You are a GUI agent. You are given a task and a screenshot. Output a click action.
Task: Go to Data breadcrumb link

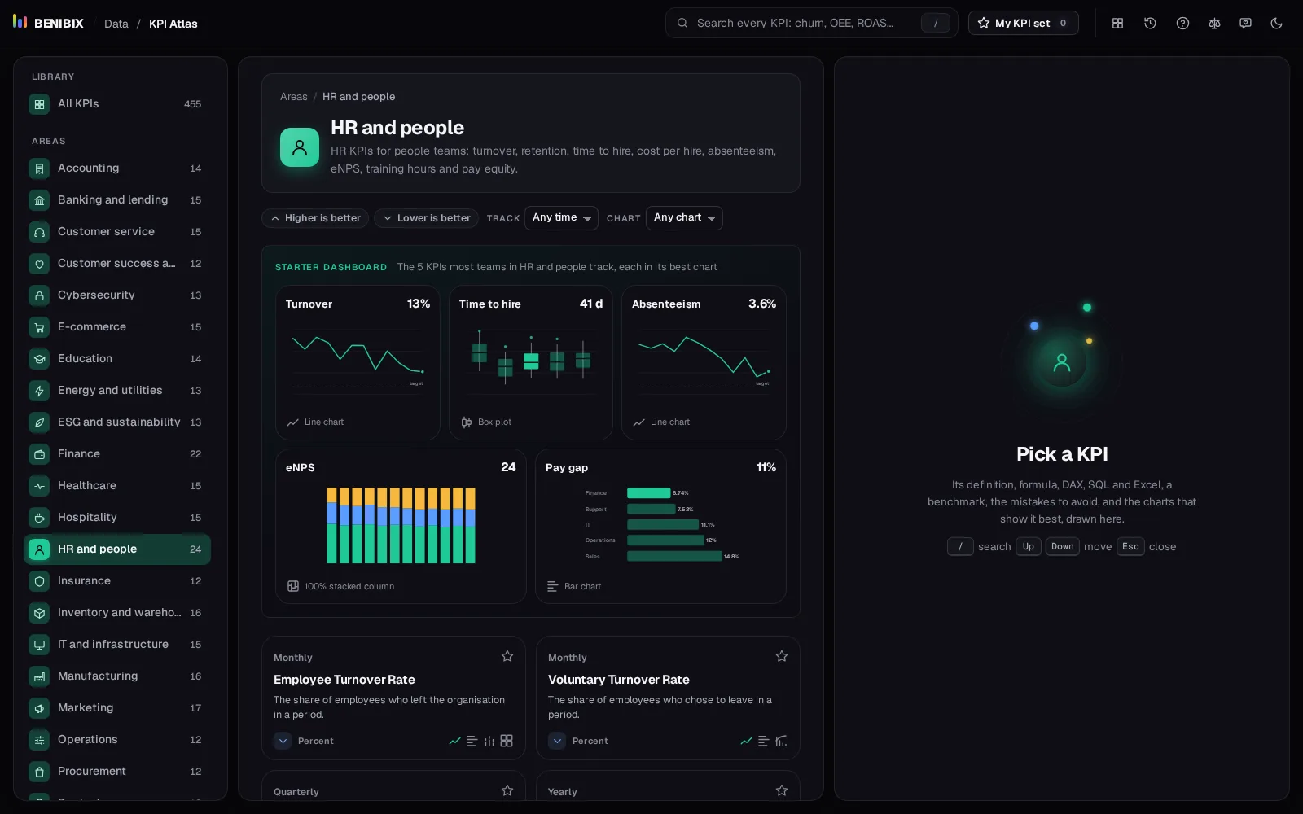click(116, 24)
